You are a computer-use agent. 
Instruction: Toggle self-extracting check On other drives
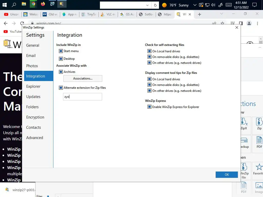[x=149, y=63]
